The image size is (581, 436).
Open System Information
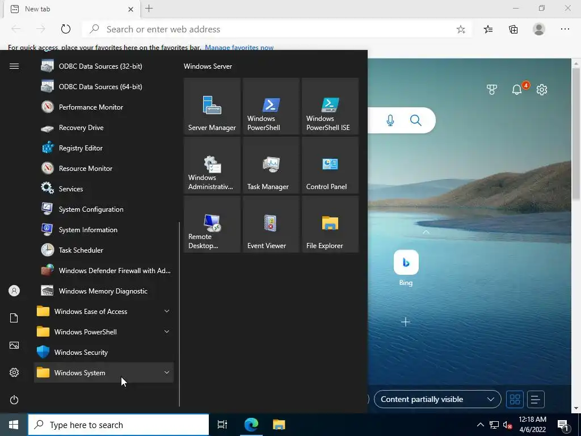click(x=104, y=230)
